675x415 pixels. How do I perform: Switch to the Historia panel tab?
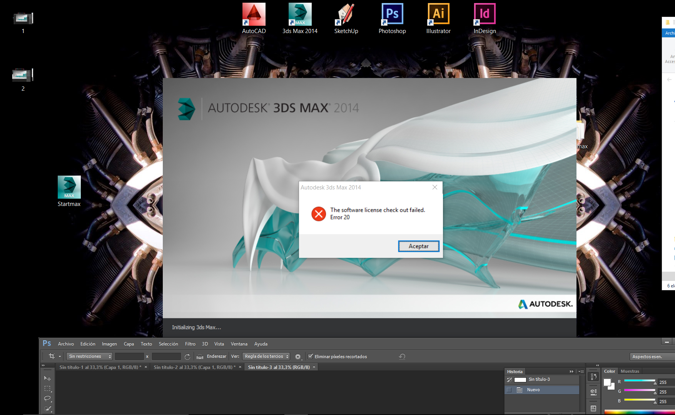coord(515,372)
